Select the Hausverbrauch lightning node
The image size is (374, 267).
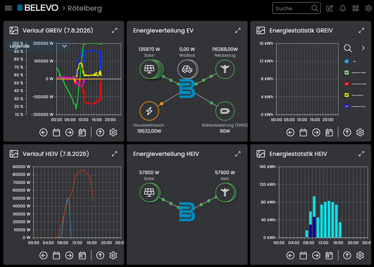click(x=149, y=111)
